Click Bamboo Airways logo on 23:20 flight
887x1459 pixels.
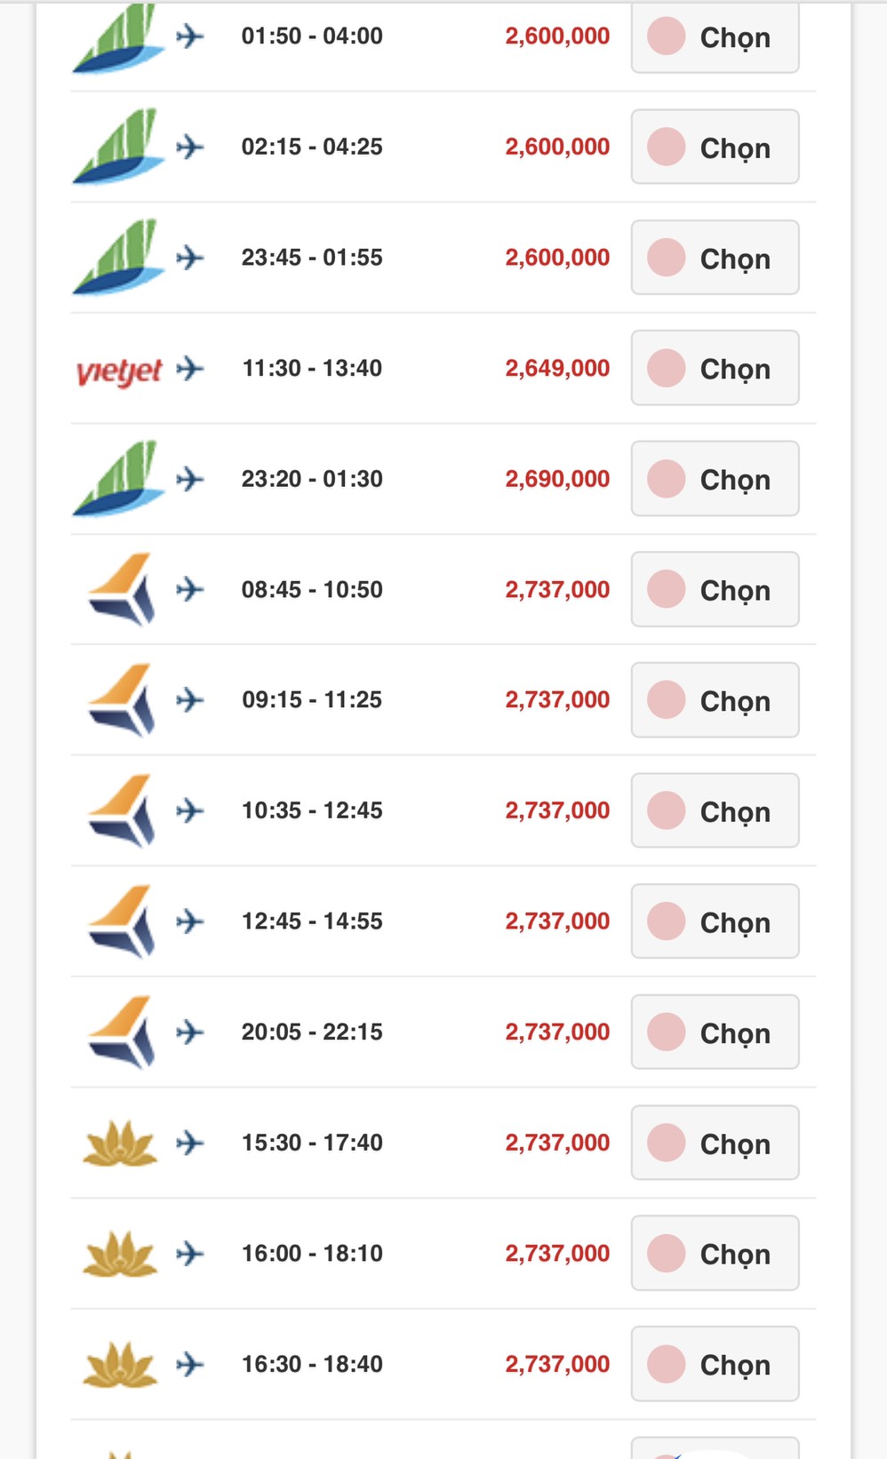119,479
